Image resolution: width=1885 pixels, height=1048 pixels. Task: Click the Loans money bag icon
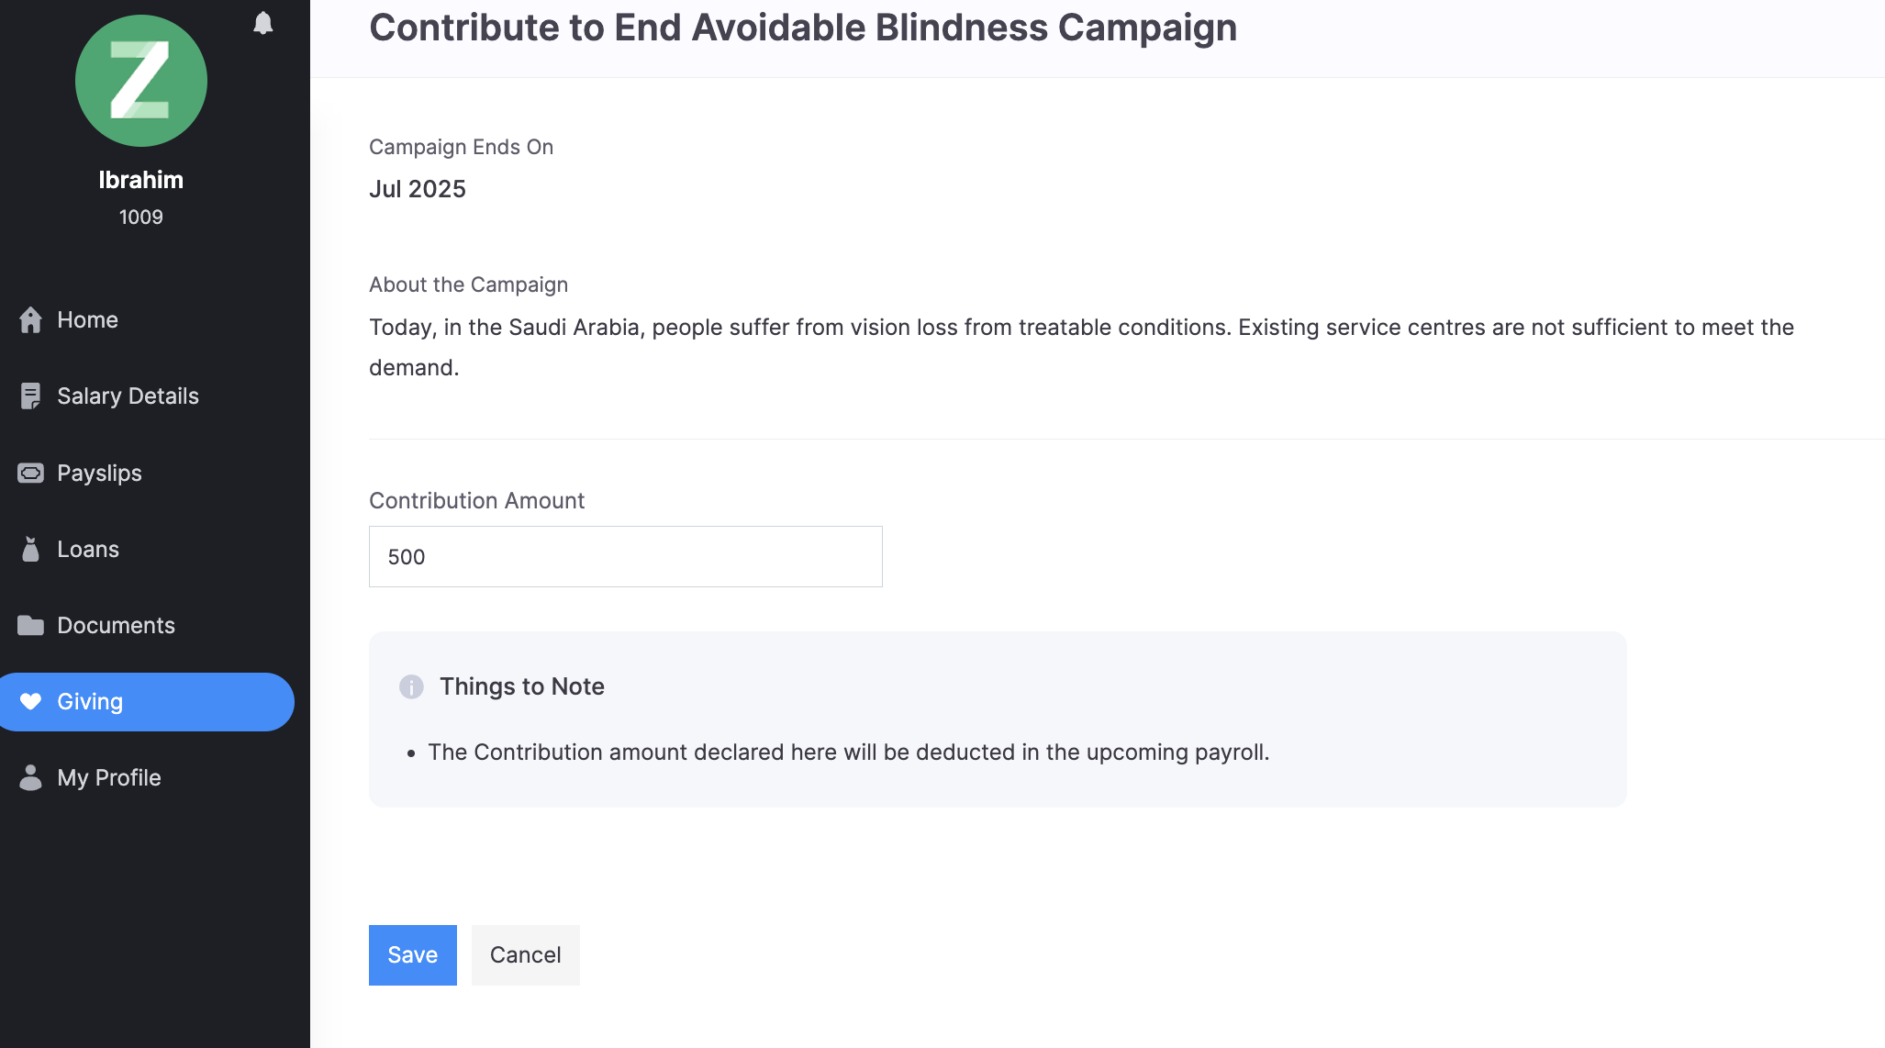click(x=30, y=549)
